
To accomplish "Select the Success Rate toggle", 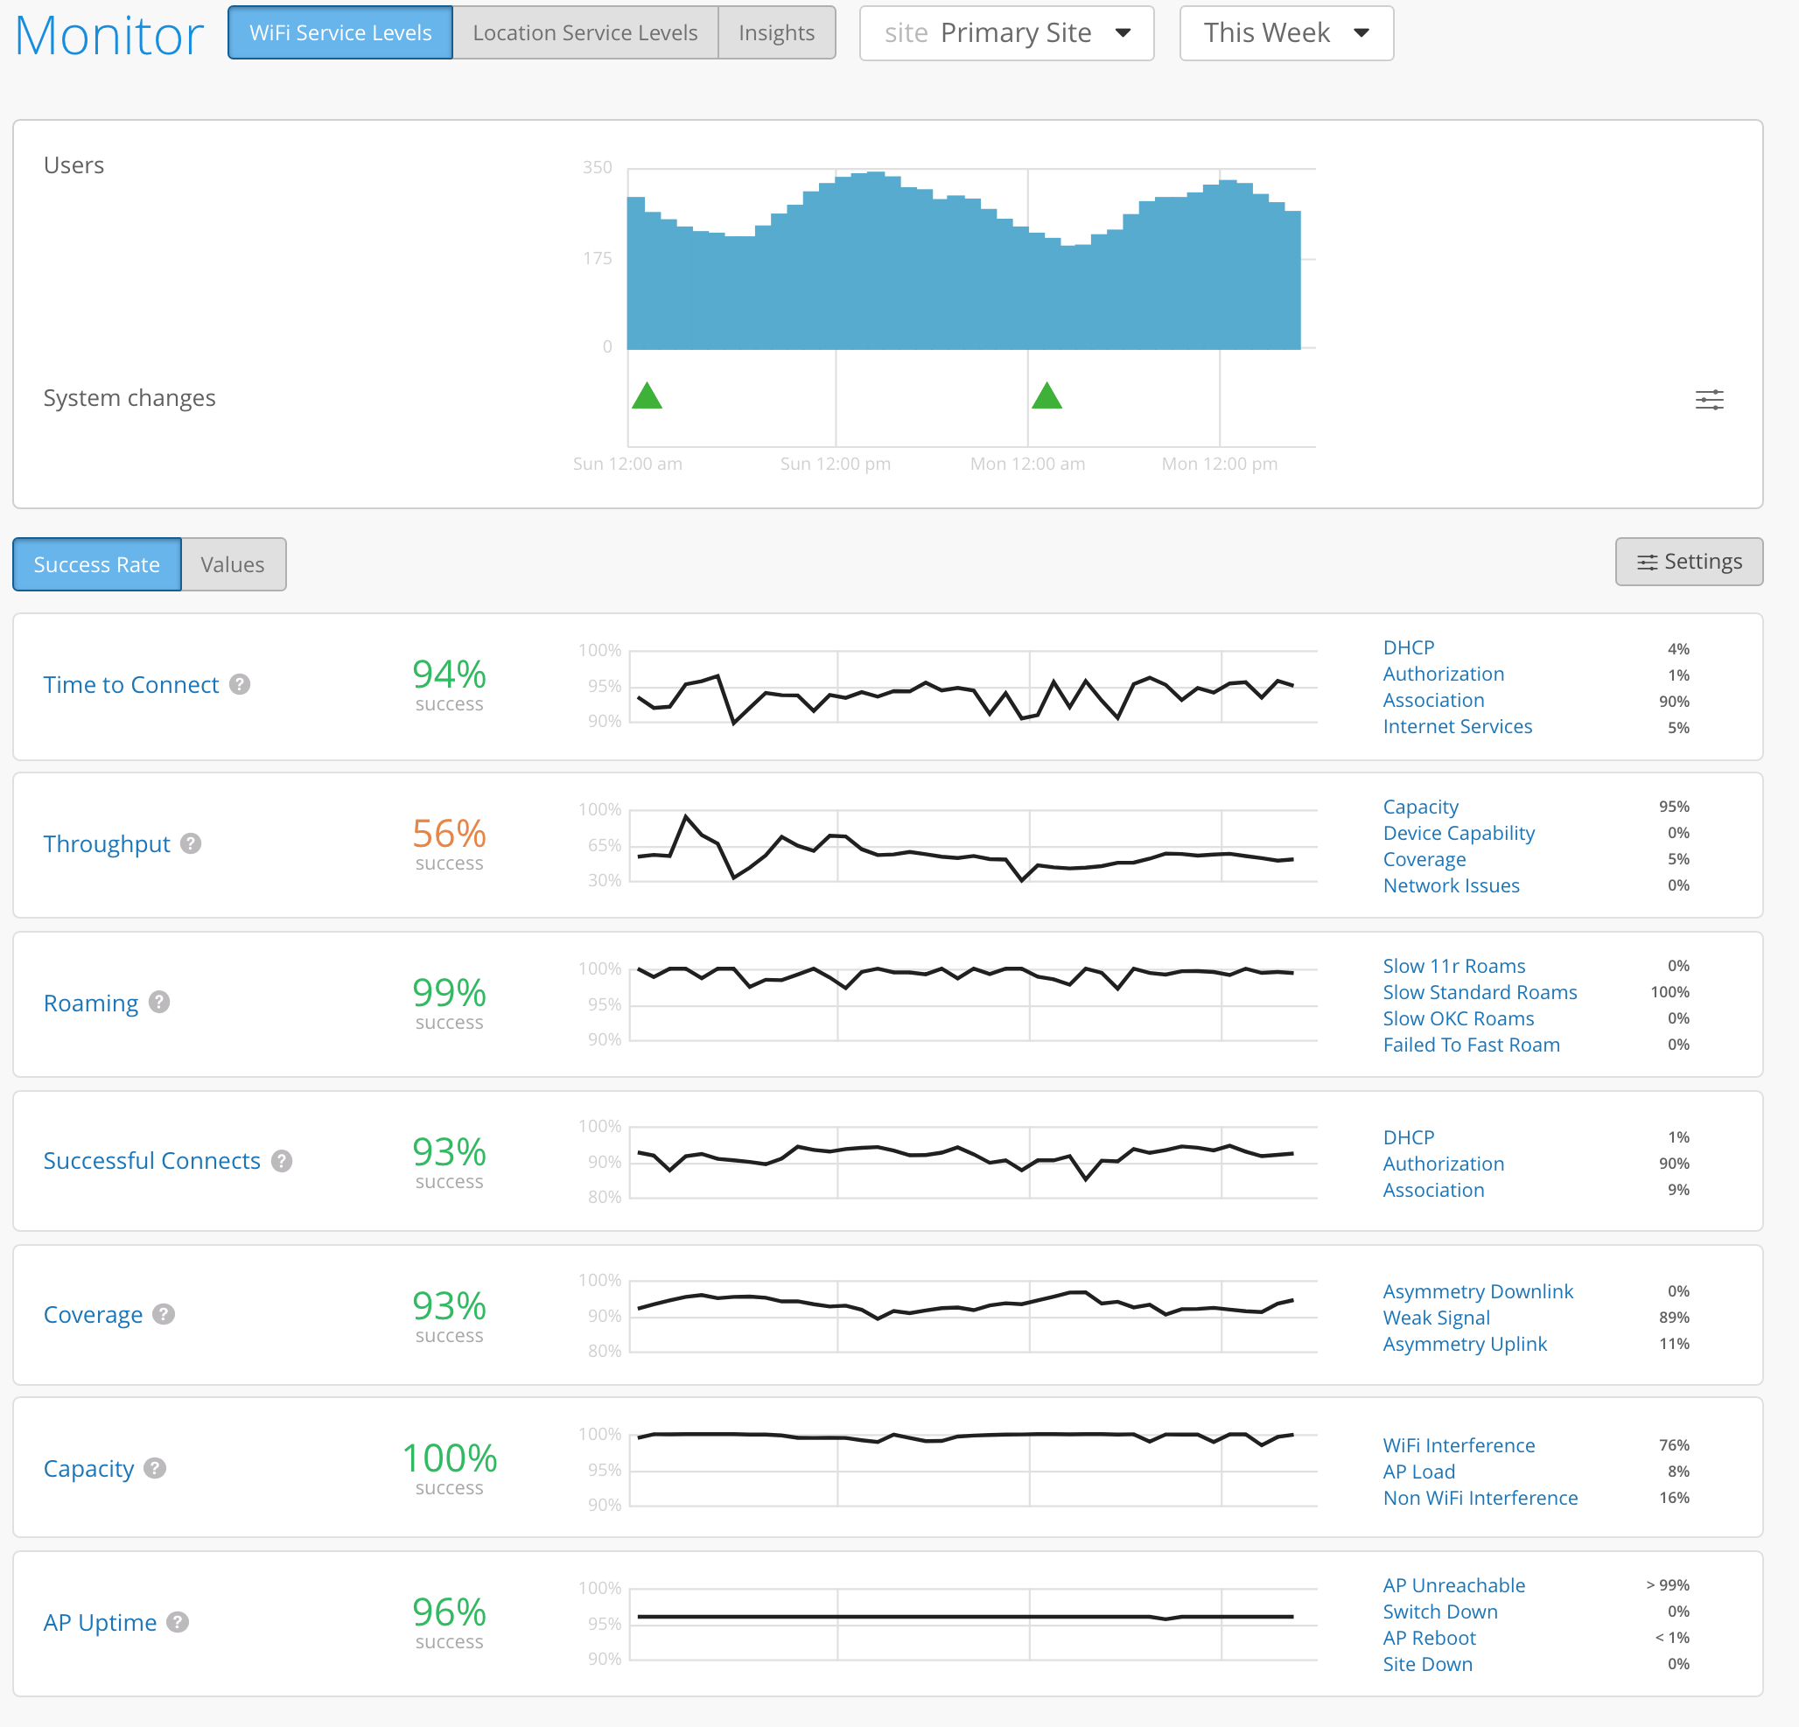I will (97, 564).
